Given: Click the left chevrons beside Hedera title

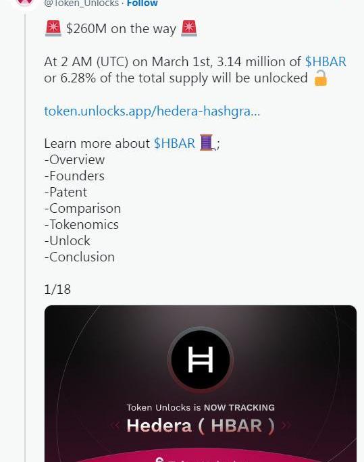Looking at the screenshot, I should (115, 425).
